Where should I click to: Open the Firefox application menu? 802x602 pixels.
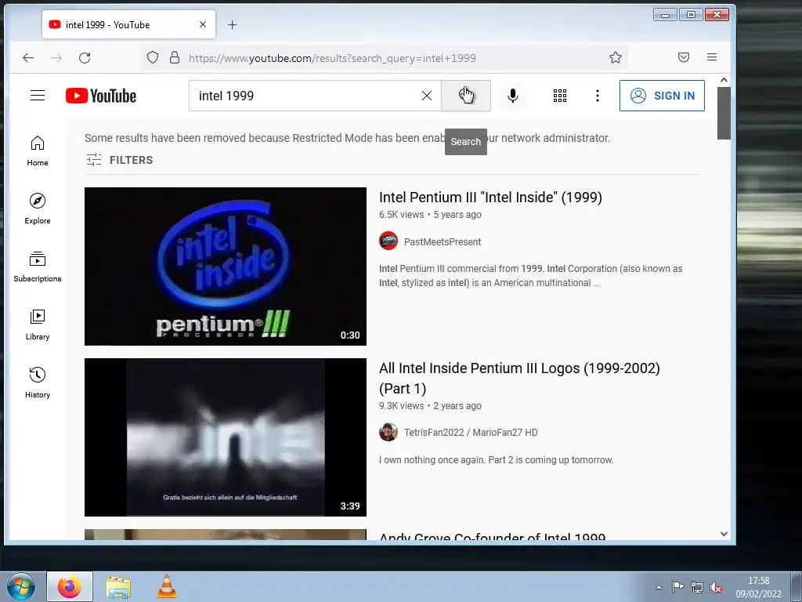pyautogui.click(x=711, y=57)
